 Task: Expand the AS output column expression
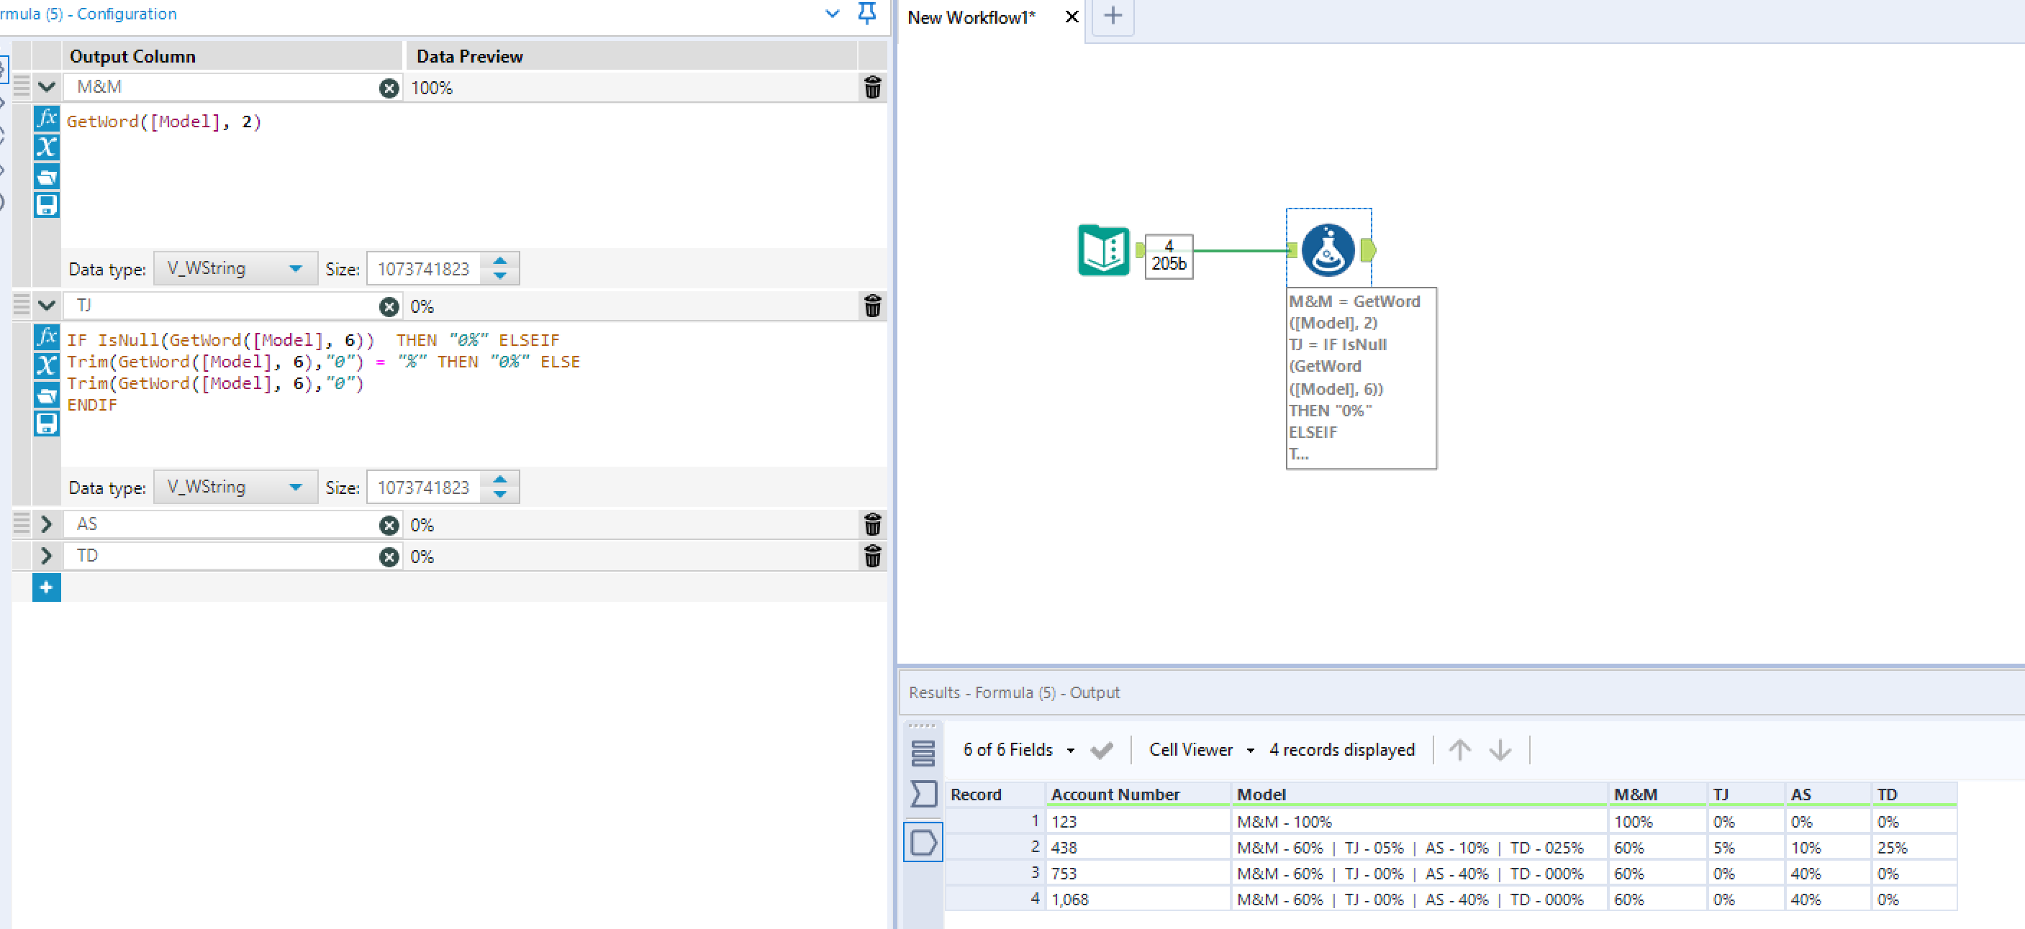tap(46, 523)
